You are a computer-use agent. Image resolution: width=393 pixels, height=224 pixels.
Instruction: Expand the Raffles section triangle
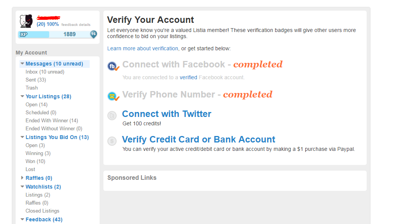coord(22,178)
